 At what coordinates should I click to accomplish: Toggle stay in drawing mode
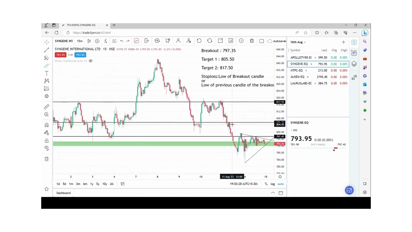tap(47, 133)
